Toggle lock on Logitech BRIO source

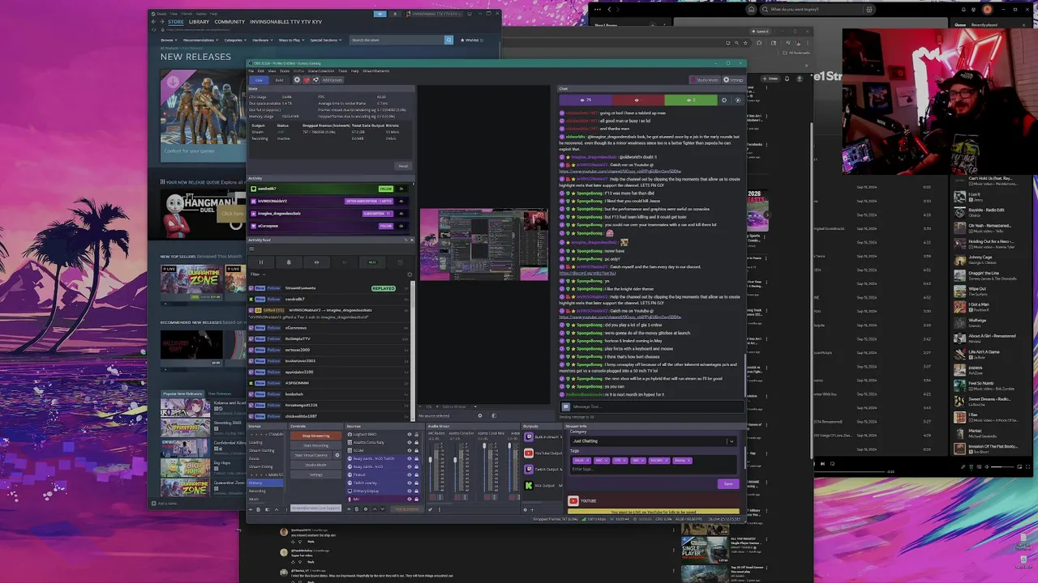(x=417, y=435)
